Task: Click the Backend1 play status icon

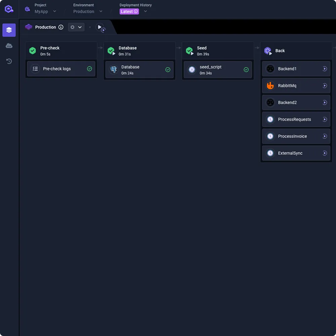Action: [325, 69]
